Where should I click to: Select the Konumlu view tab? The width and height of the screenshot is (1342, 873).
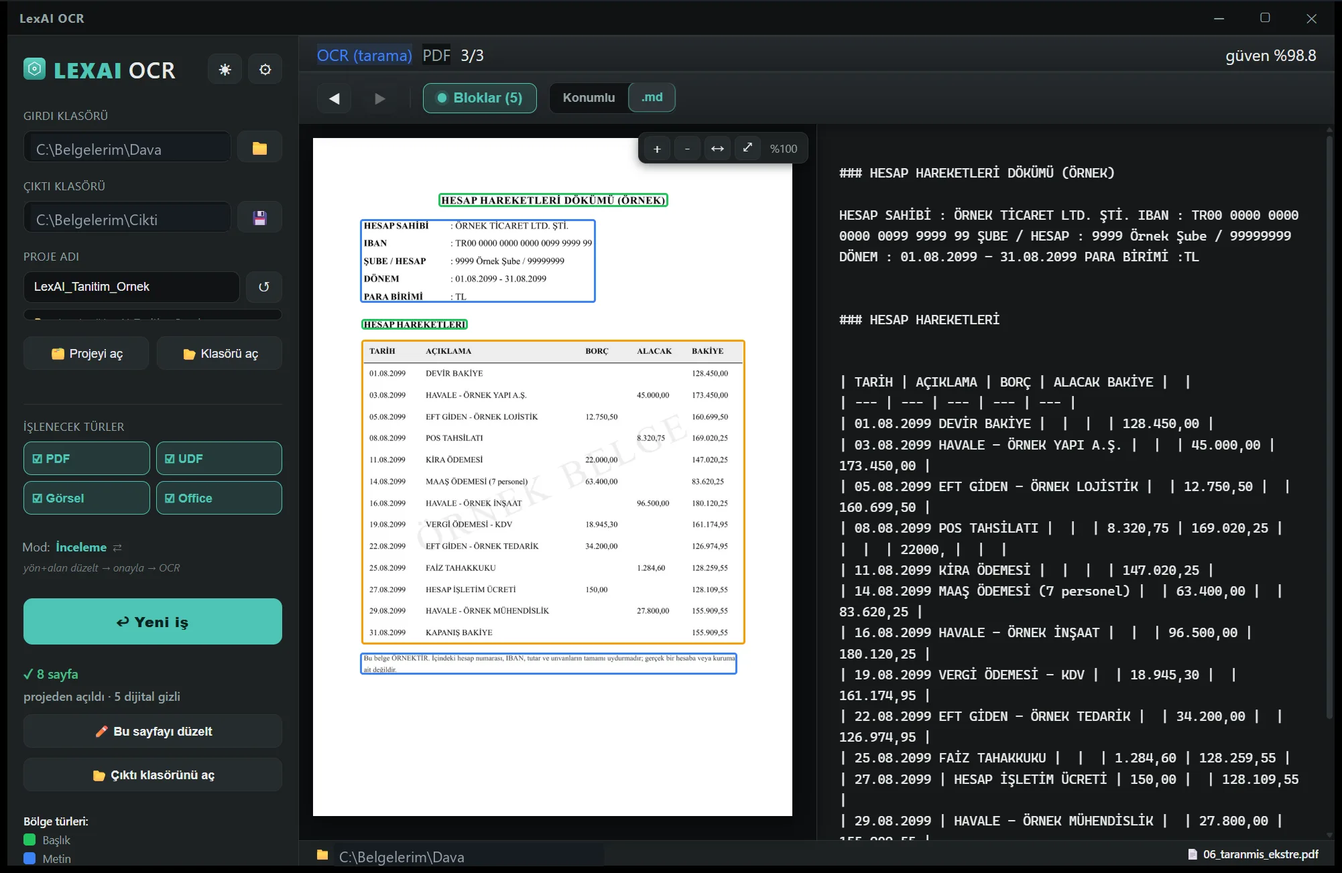[x=589, y=98]
